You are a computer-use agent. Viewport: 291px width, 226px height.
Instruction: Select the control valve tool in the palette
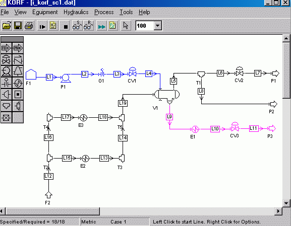[7, 60]
